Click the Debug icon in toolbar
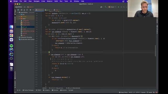168x94 pixels. [x=121, y=7]
